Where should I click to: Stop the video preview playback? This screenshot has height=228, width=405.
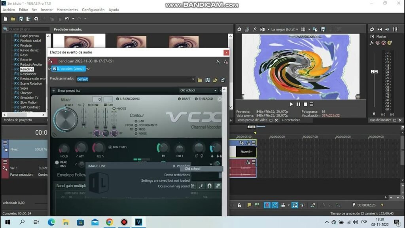305,104
